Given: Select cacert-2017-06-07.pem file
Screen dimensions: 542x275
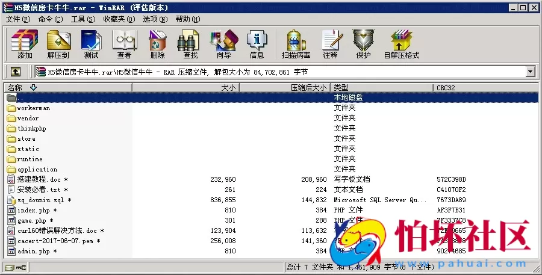Looking at the screenshot, I should 55,241.
